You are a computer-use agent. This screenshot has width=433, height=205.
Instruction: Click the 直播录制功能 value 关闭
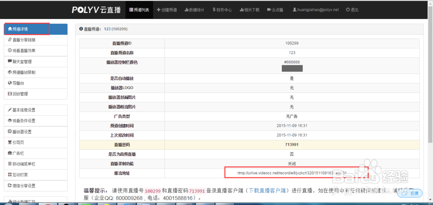pos(292,164)
